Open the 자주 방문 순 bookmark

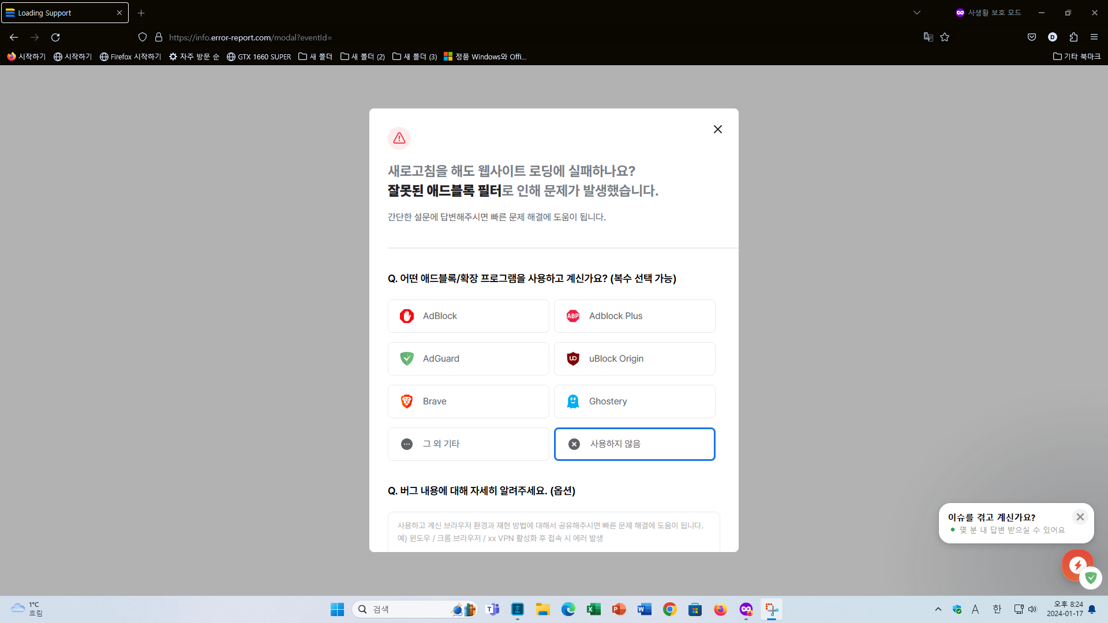pyautogui.click(x=194, y=57)
